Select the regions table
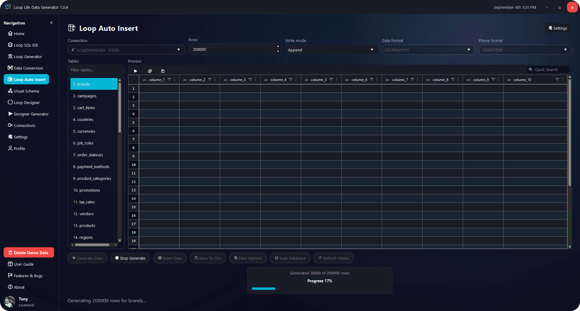The image size is (580, 311). [94, 237]
